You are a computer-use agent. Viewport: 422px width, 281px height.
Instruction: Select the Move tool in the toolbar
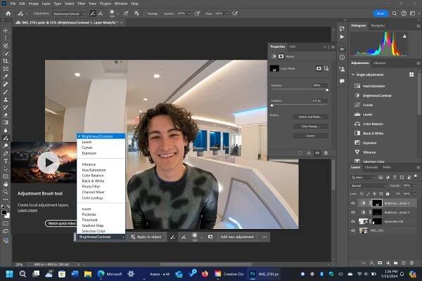pyautogui.click(x=5, y=30)
